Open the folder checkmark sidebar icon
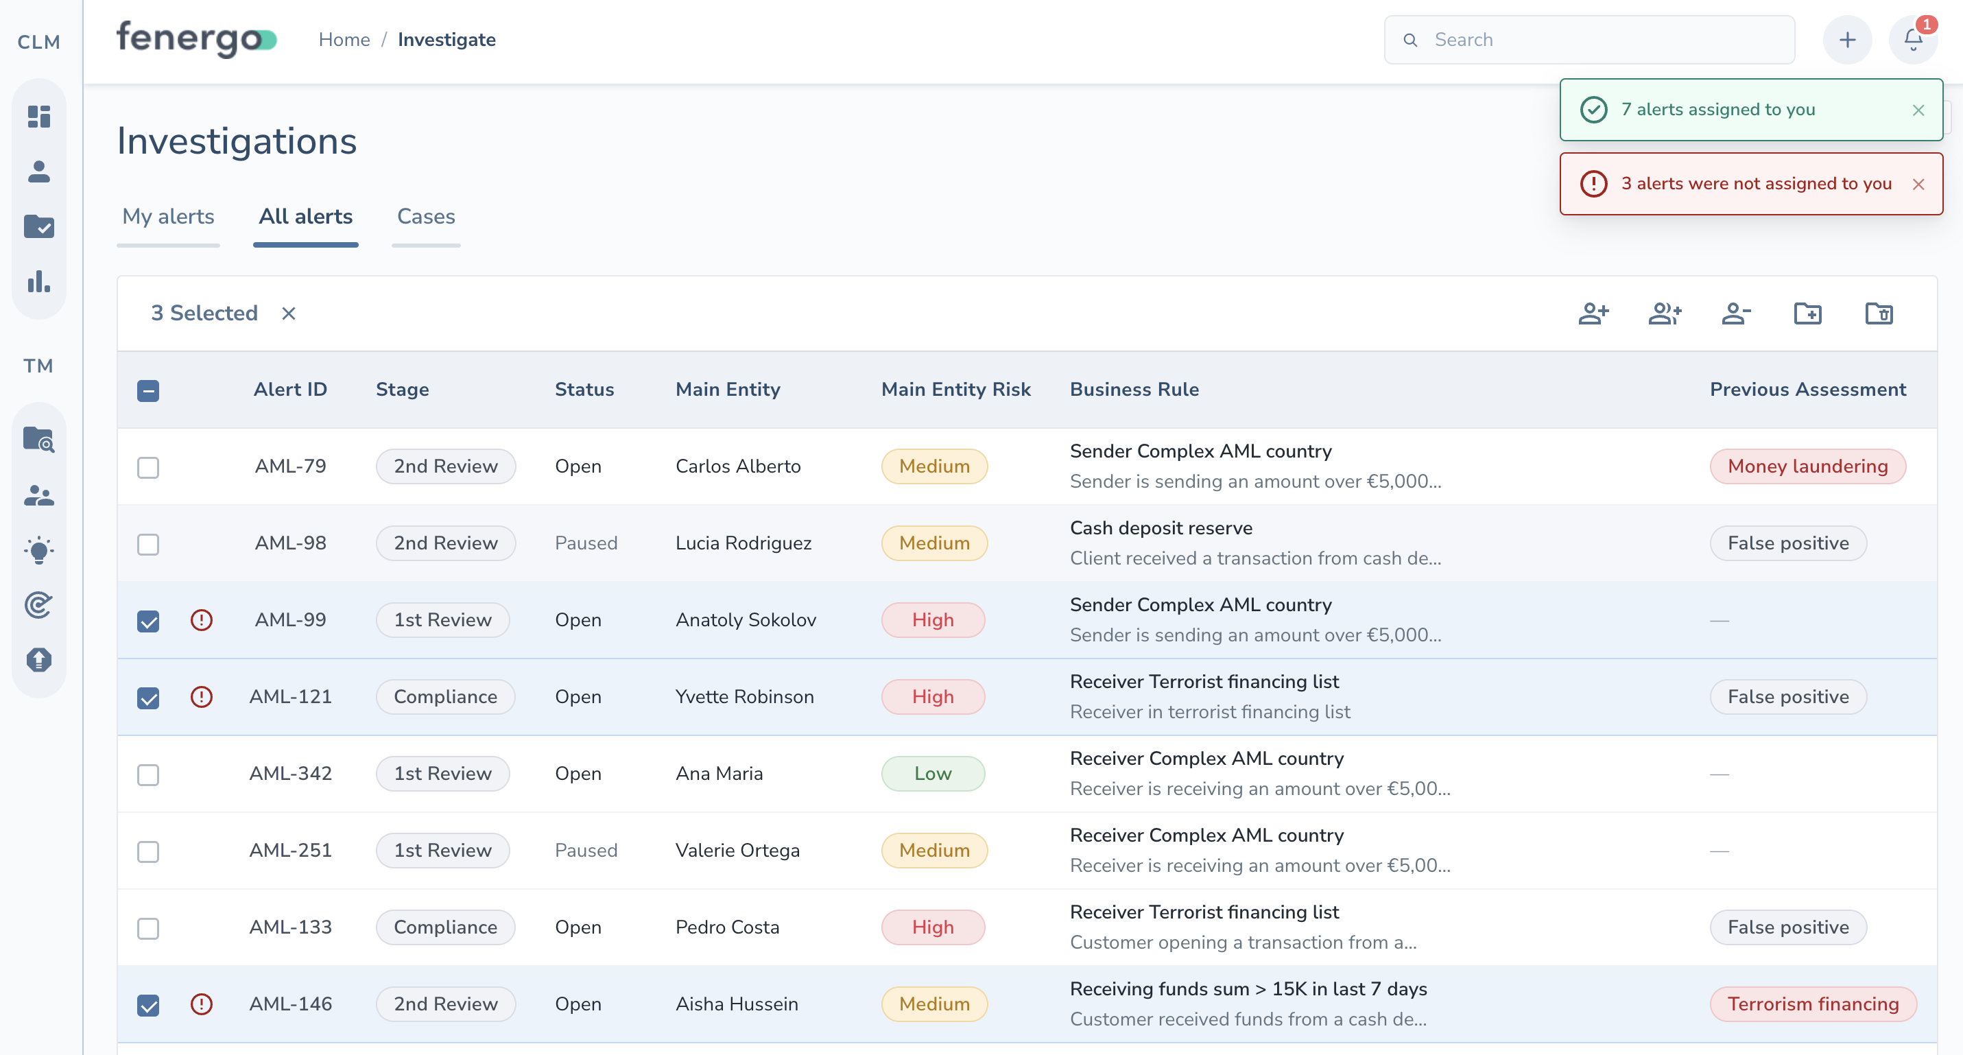The image size is (1963, 1055). pyautogui.click(x=39, y=226)
